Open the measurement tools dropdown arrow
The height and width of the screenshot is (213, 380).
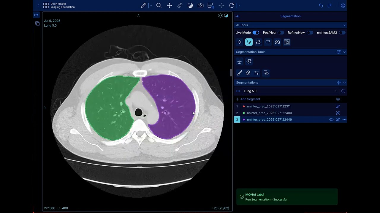(151, 5)
